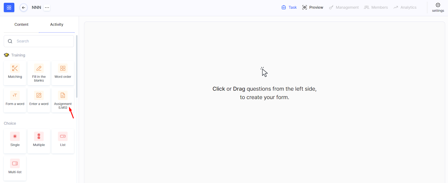
Task: Add a Word order question
Action: [63, 72]
